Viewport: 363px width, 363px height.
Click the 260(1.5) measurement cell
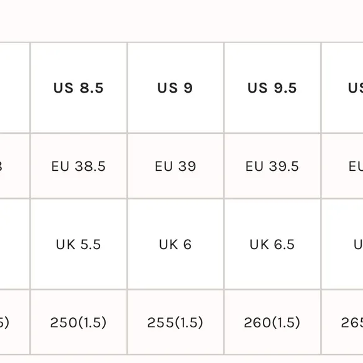click(272, 322)
